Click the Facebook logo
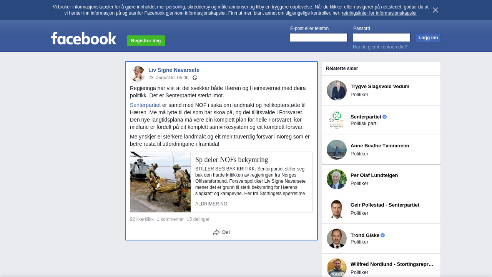The width and height of the screenshot is (492, 277). [x=83, y=38]
